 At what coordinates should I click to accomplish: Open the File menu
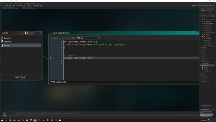2,3
